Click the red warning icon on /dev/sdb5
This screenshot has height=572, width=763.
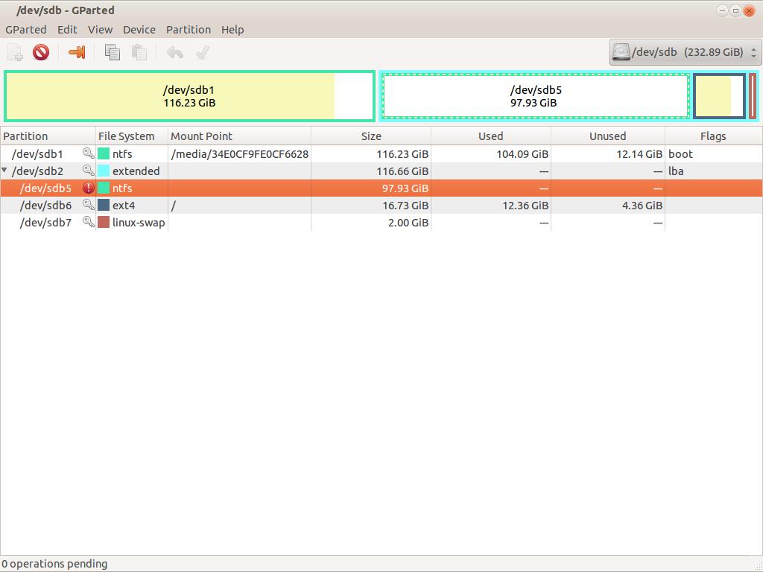point(89,188)
